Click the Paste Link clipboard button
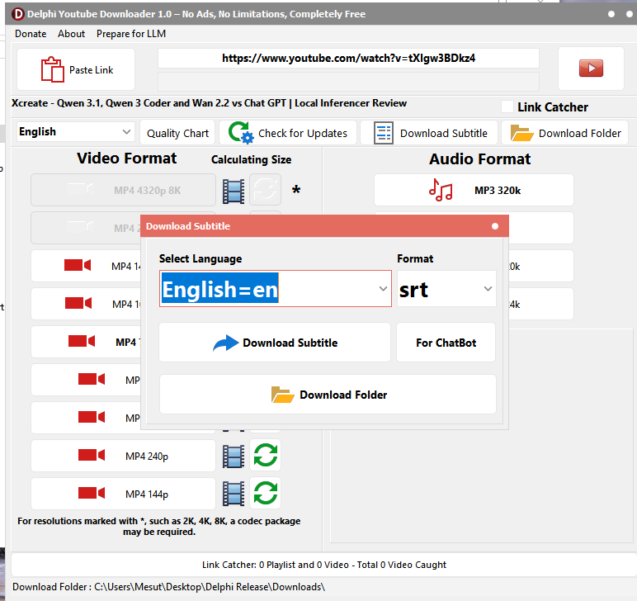637x601 pixels. (76, 69)
